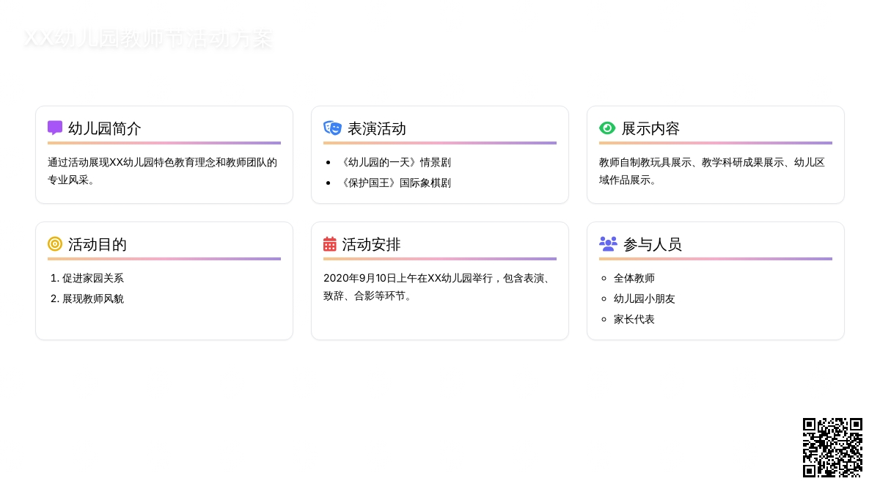The width and height of the screenshot is (880, 495).
Task: Click the purple speech bubble icon
Action: coord(55,128)
